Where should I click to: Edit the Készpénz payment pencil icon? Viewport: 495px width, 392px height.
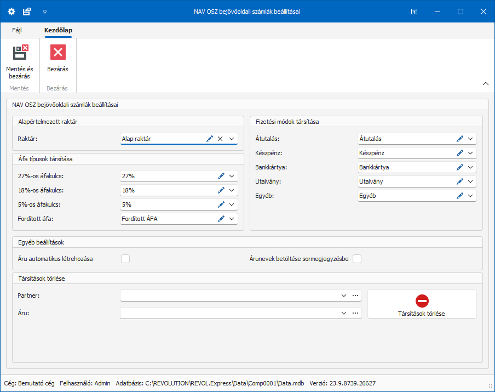click(x=460, y=153)
